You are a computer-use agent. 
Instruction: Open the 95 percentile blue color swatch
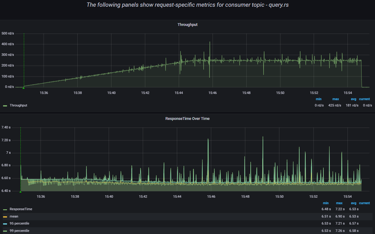[x=5, y=224]
